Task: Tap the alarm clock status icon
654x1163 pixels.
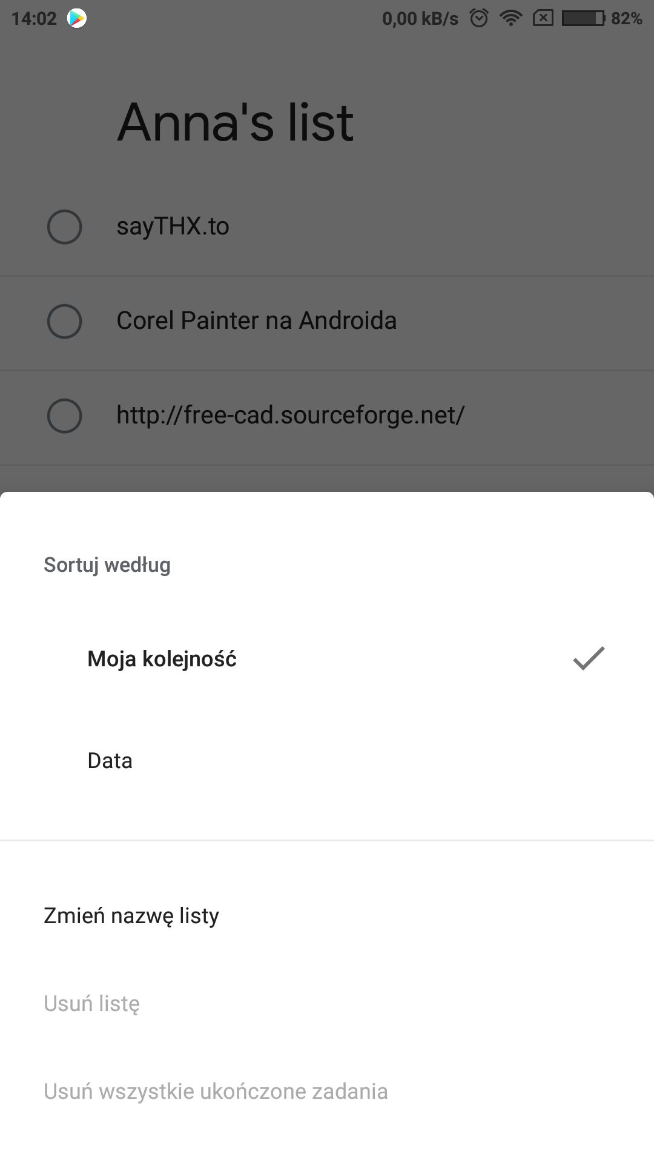Action: click(x=479, y=18)
